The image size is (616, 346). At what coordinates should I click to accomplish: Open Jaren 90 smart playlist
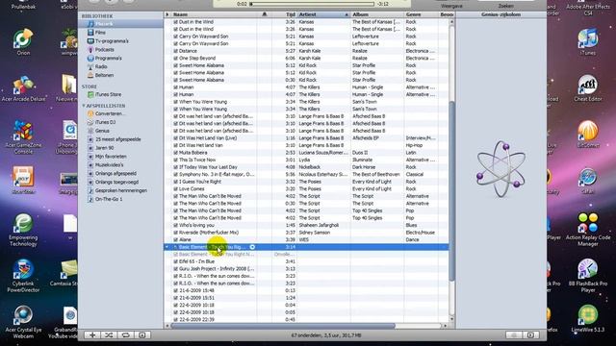click(x=105, y=148)
